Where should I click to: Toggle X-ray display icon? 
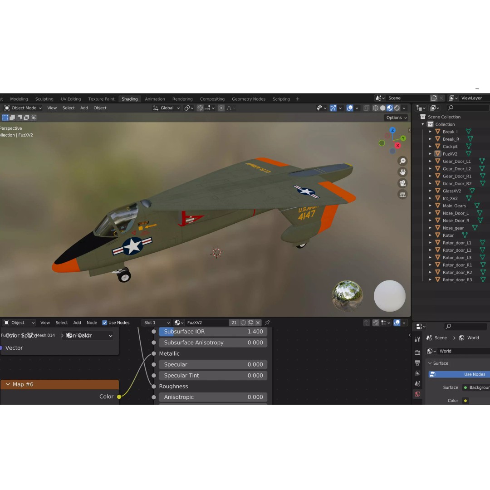(366, 108)
